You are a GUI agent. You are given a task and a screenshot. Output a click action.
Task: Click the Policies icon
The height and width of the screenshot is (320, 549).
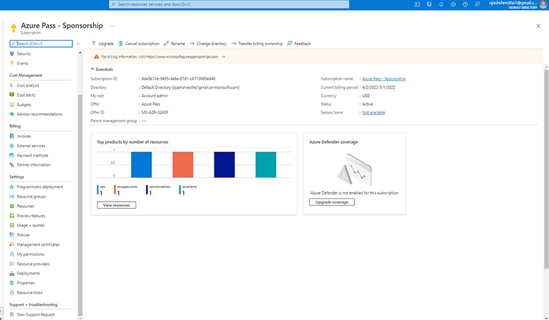pos(12,235)
